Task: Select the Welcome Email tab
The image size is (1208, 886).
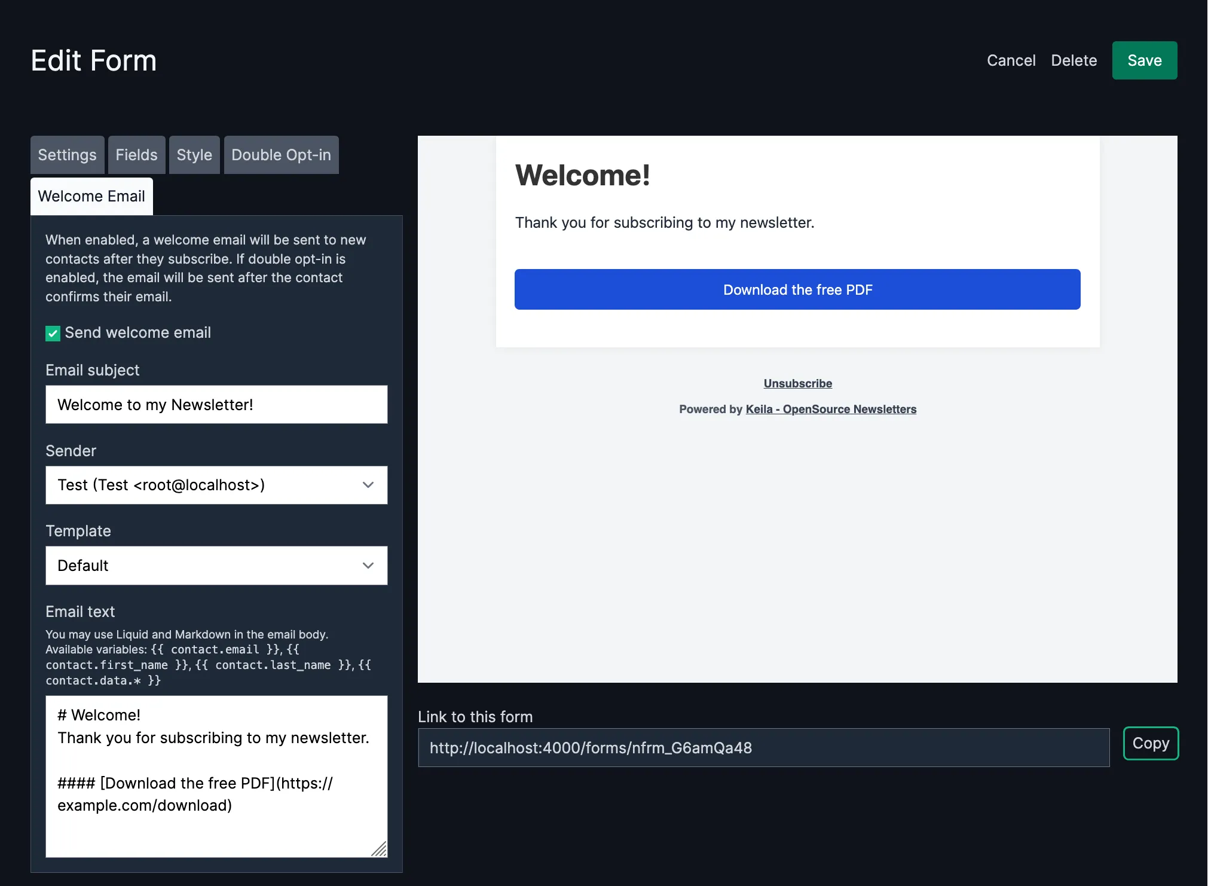Action: pos(91,195)
